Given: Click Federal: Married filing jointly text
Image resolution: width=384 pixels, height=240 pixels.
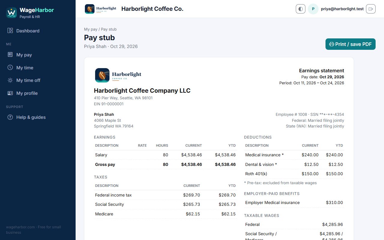Looking at the screenshot, I should (318, 120).
